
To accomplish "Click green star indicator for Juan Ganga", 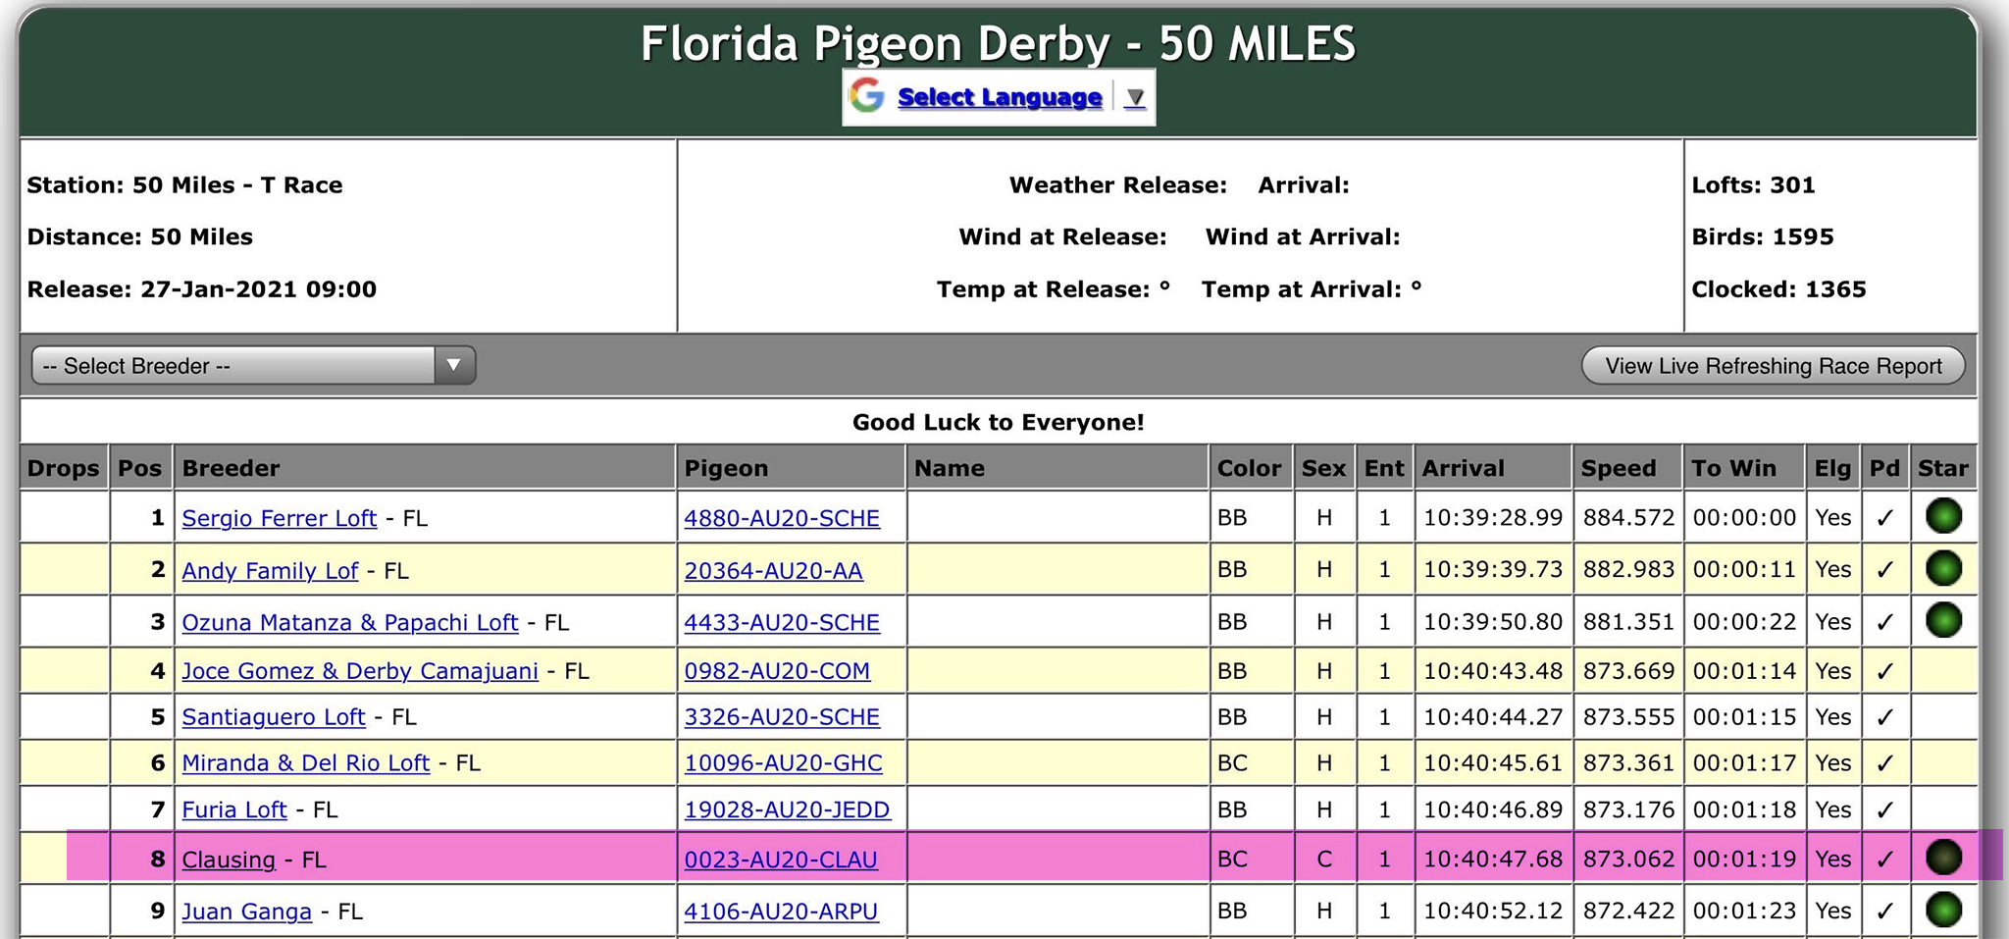I will click(1943, 910).
